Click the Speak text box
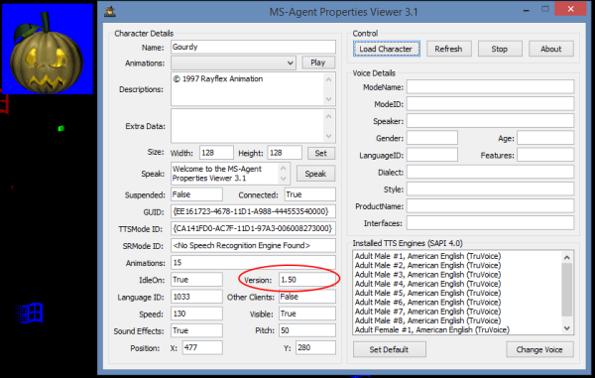The width and height of the screenshot is (595, 378). click(230, 174)
